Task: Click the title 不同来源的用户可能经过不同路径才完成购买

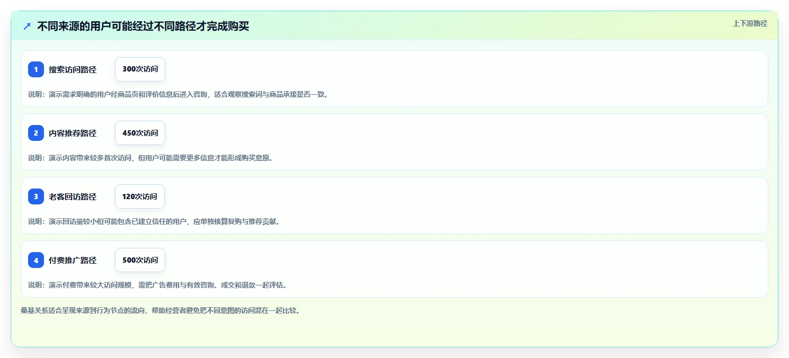Action: [x=143, y=26]
